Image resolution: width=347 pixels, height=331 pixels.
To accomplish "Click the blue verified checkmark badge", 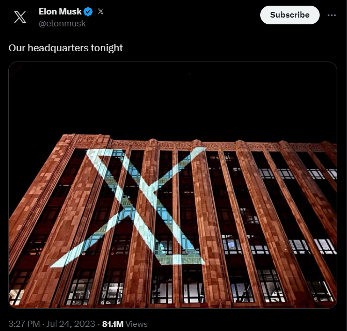I will coord(88,11).
